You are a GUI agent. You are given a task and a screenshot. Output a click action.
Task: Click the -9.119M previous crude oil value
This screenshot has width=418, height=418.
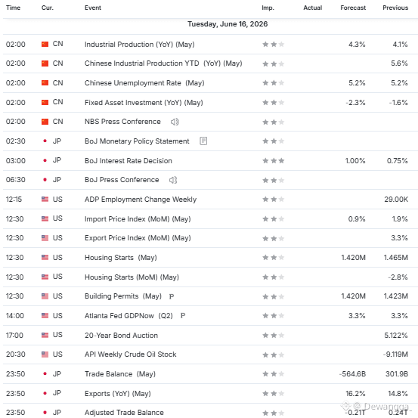click(x=395, y=355)
